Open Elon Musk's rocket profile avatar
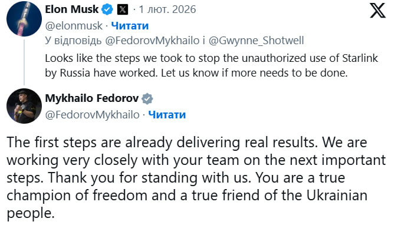Screen dimensions: 398x225 click(24, 19)
